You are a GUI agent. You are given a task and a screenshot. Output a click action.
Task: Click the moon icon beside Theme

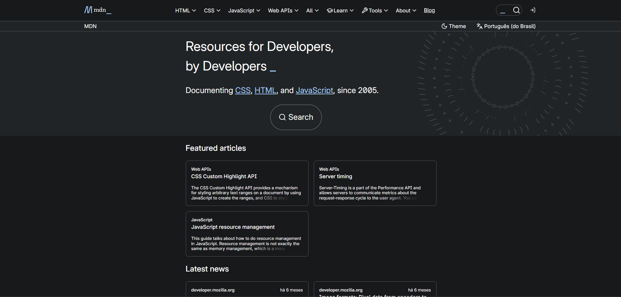point(444,26)
